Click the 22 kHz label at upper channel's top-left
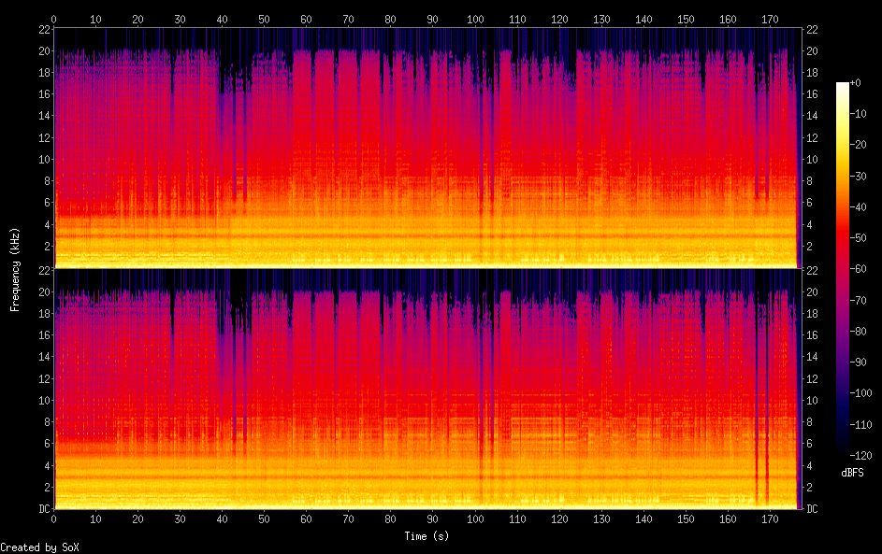Image resolution: width=882 pixels, height=554 pixels. [x=42, y=30]
